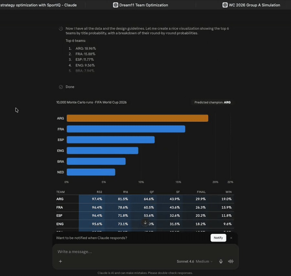Click the Notify button
This screenshot has height=276, width=291.
pyautogui.click(x=218, y=238)
